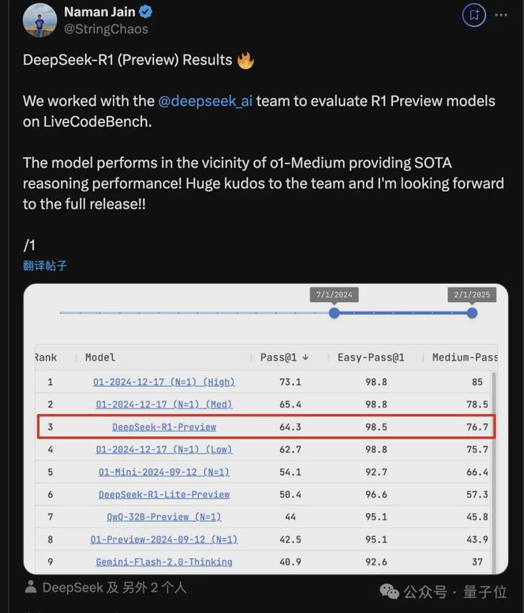524x613 pixels.
Task: Click the @StringChaos handle
Action: pos(106,29)
